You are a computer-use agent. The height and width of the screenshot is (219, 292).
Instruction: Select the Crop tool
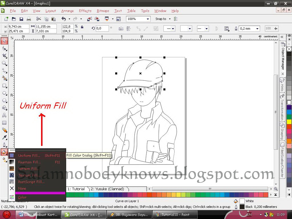4,56
